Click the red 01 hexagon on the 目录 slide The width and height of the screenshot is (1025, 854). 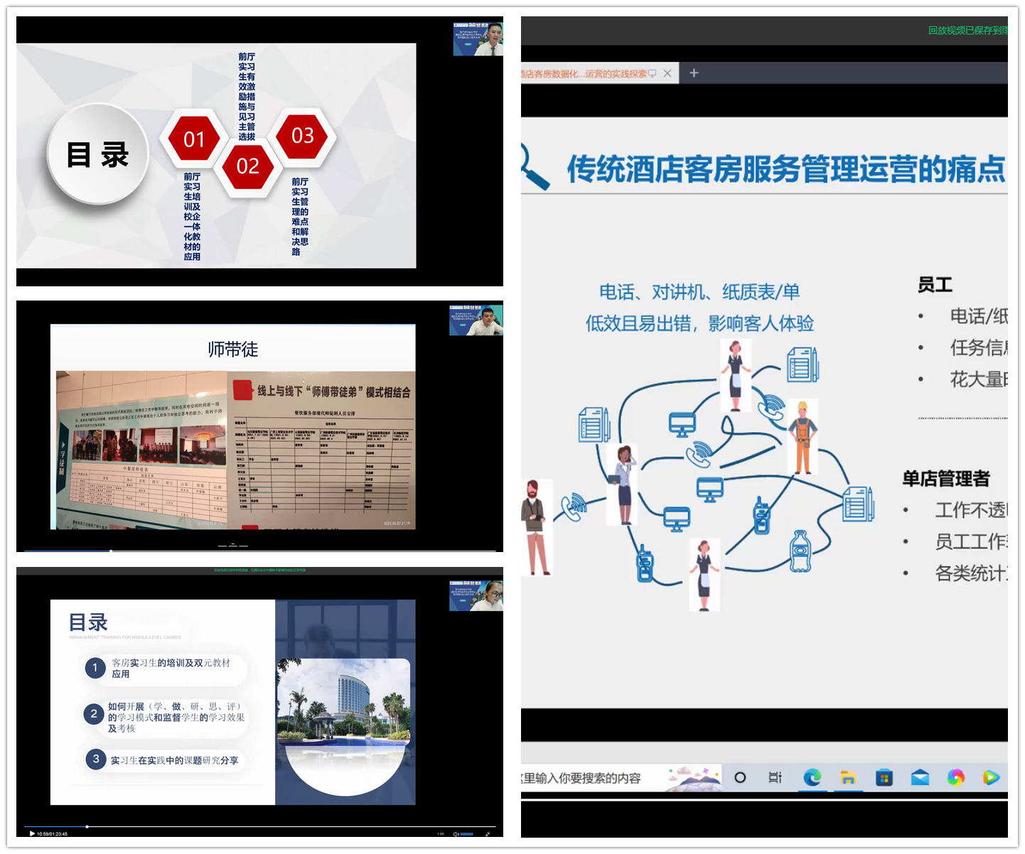(x=194, y=139)
